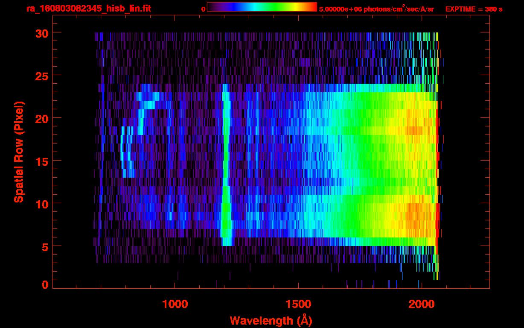Click the x-axis tick label 2000
This screenshot has height=328, width=524.
(422, 304)
